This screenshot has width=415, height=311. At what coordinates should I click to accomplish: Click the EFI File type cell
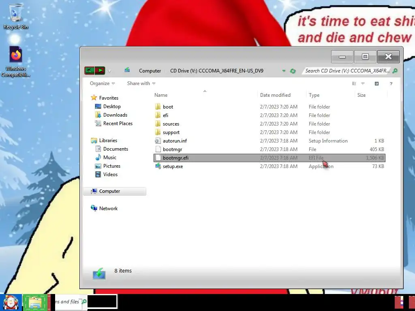tap(316, 158)
